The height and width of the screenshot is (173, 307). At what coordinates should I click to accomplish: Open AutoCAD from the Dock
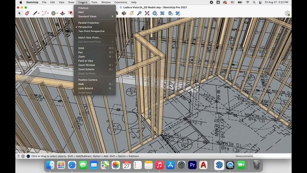(x=203, y=165)
